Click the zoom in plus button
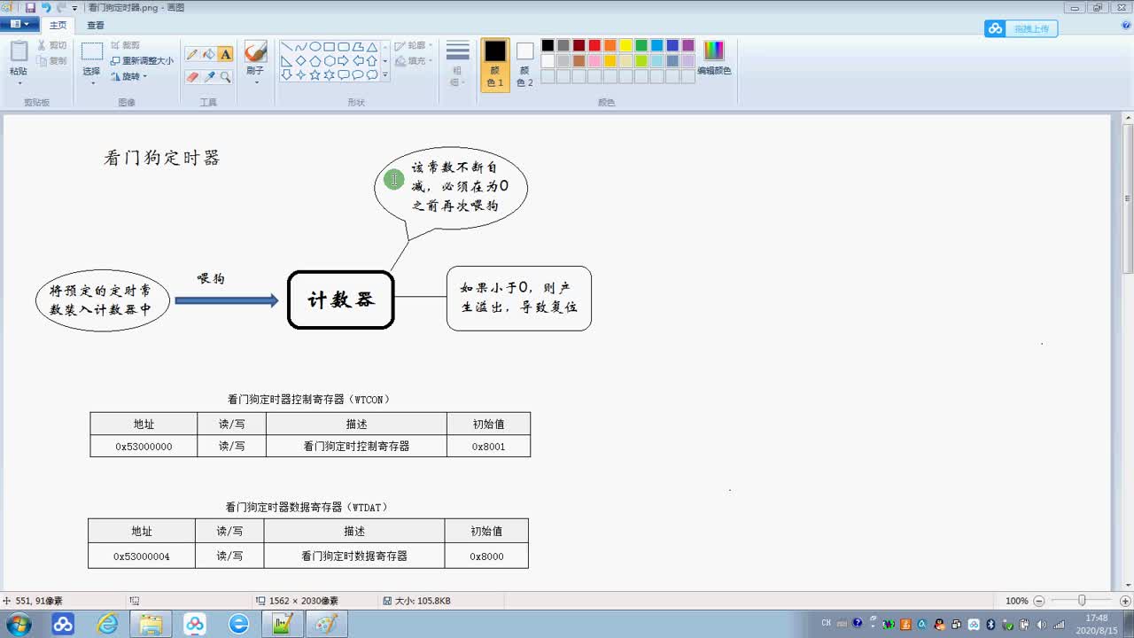 [1123, 601]
